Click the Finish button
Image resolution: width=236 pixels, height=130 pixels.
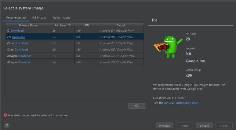224,126
